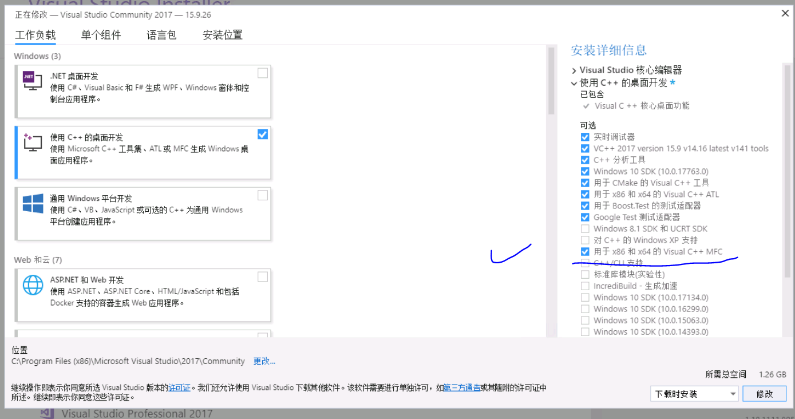Check the 通用 Windows 平台开发 workload checkbox
Image resolution: width=795 pixels, height=419 pixels.
pyautogui.click(x=262, y=195)
